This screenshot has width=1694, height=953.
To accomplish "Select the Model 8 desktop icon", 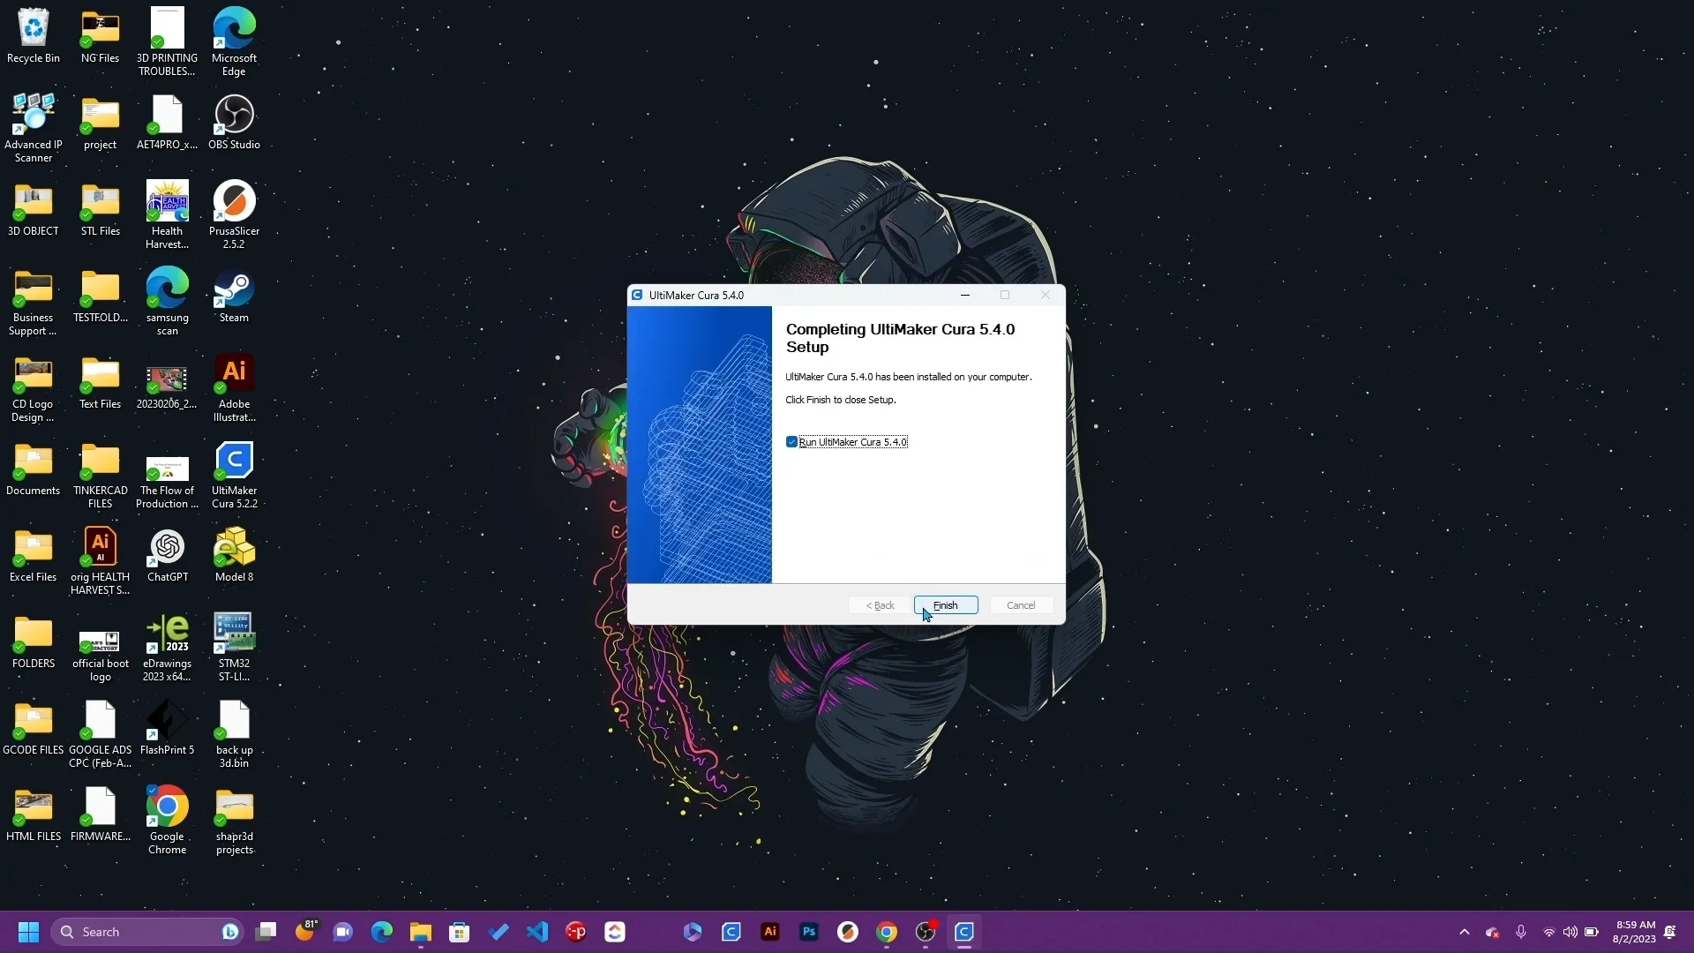I will coord(234,555).
